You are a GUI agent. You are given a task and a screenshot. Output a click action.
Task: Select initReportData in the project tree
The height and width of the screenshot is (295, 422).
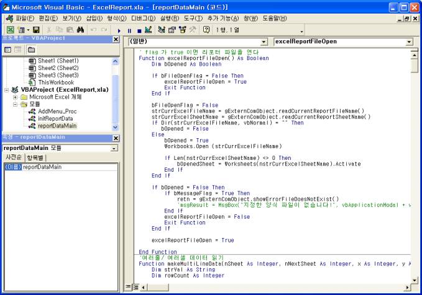[55, 118]
